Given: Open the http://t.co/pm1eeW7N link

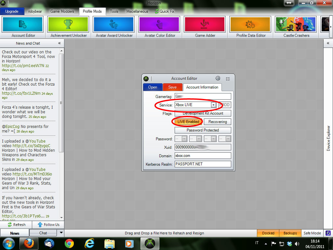Looking at the screenshot, I should tap(23, 66).
